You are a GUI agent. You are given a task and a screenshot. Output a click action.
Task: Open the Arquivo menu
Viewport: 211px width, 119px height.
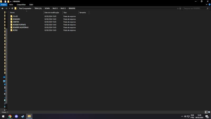[4, 4]
